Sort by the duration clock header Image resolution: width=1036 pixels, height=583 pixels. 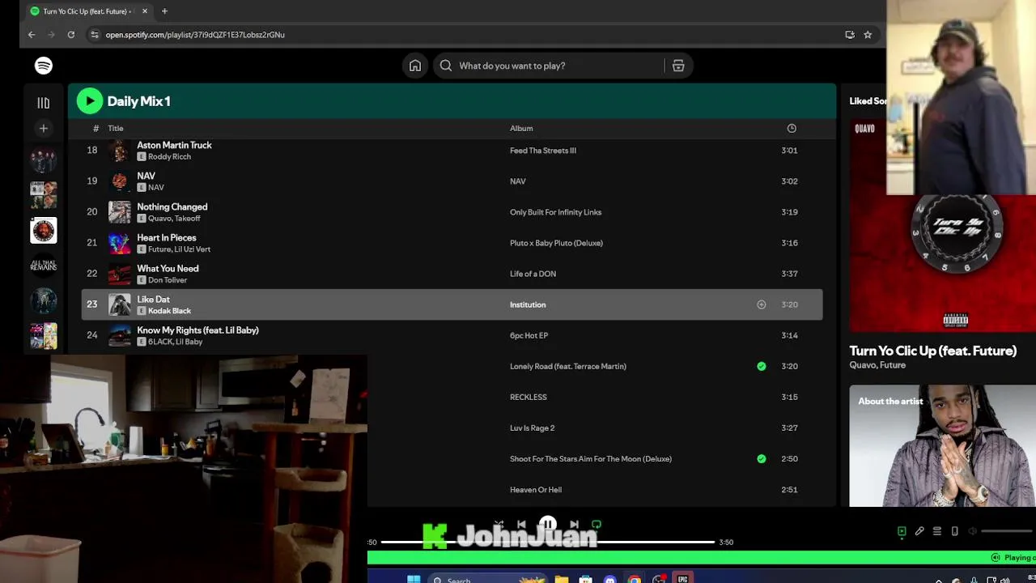[x=792, y=128]
